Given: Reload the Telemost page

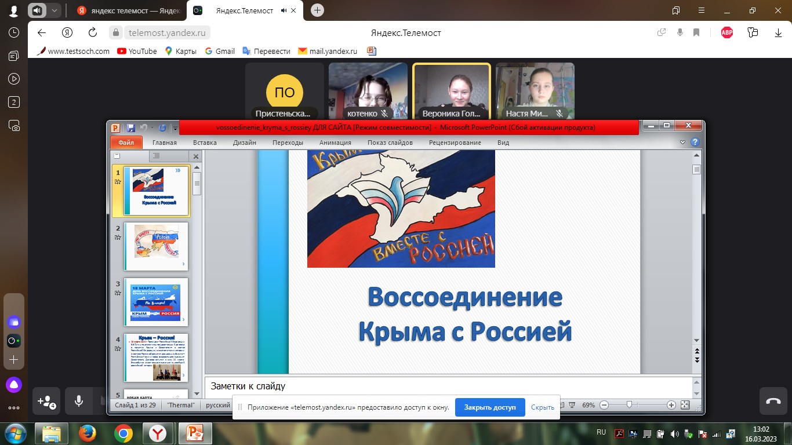Looking at the screenshot, I should point(92,32).
